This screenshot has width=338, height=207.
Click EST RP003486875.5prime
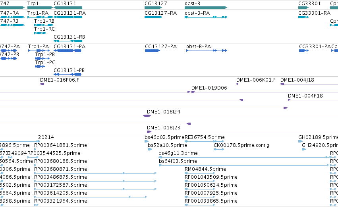[95, 181]
